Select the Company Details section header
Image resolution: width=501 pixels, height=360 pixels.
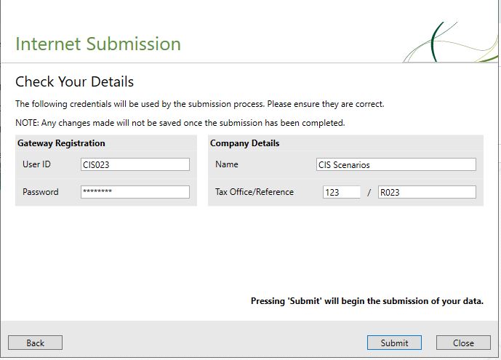pos(244,143)
